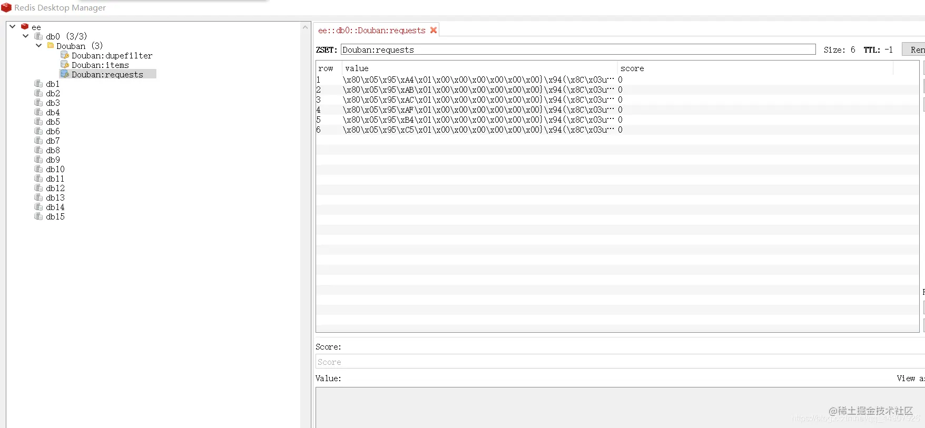Select row 3 value starting \x80\x05\x95\xAC
This screenshot has width=925, height=428.
[478, 99]
